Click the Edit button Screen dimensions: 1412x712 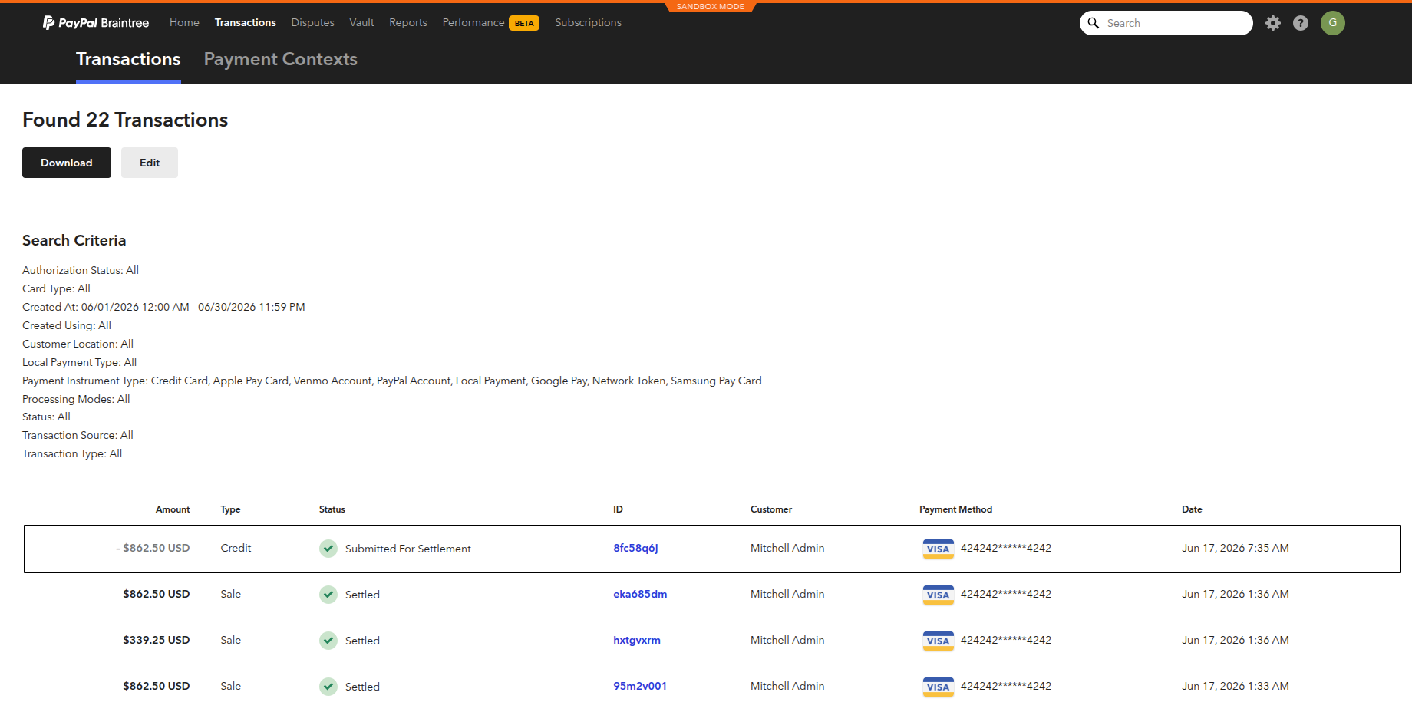150,163
